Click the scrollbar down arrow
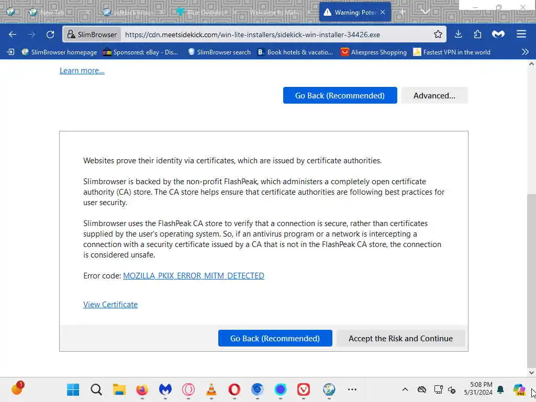This screenshot has height=402, width=536. pyautogui.click(x=531, y=372)
